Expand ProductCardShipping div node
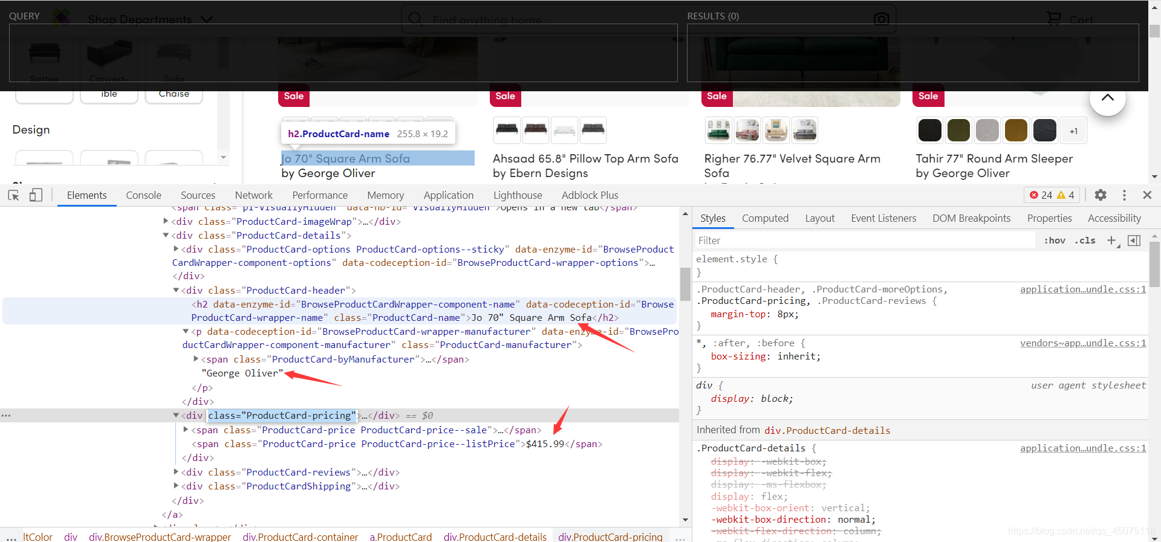The image size is (1161, 542). pyautogui.click(x=176, y=486)
